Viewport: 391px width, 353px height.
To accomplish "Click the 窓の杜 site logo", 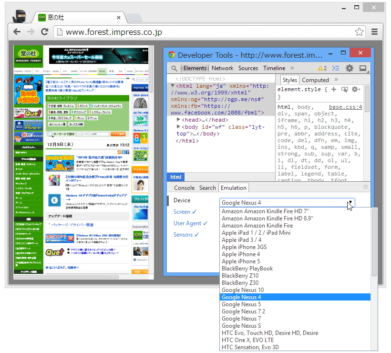I will click(29, 56).
